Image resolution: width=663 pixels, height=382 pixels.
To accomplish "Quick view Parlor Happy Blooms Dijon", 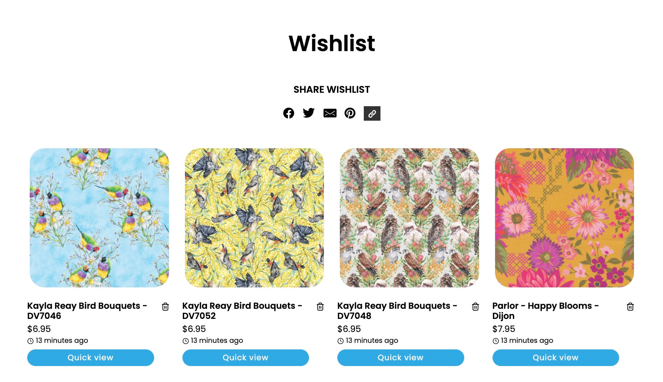I will tap(556, 358).
